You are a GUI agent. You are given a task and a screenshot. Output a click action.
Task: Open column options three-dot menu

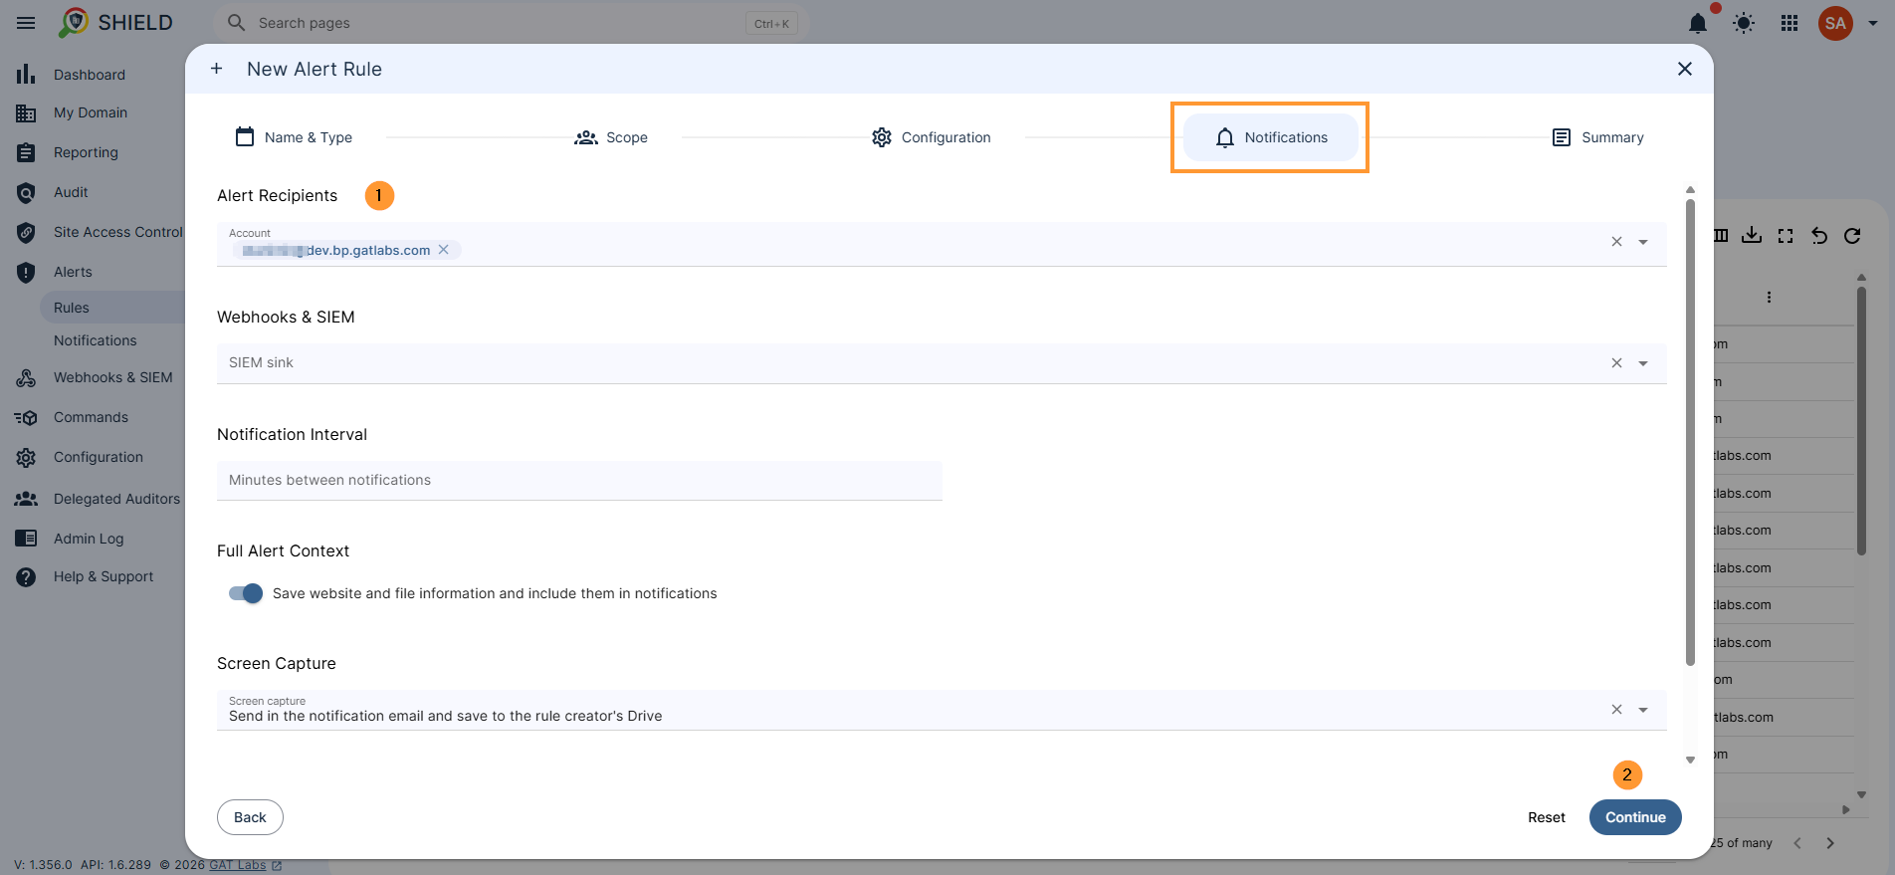[1769, 297]
